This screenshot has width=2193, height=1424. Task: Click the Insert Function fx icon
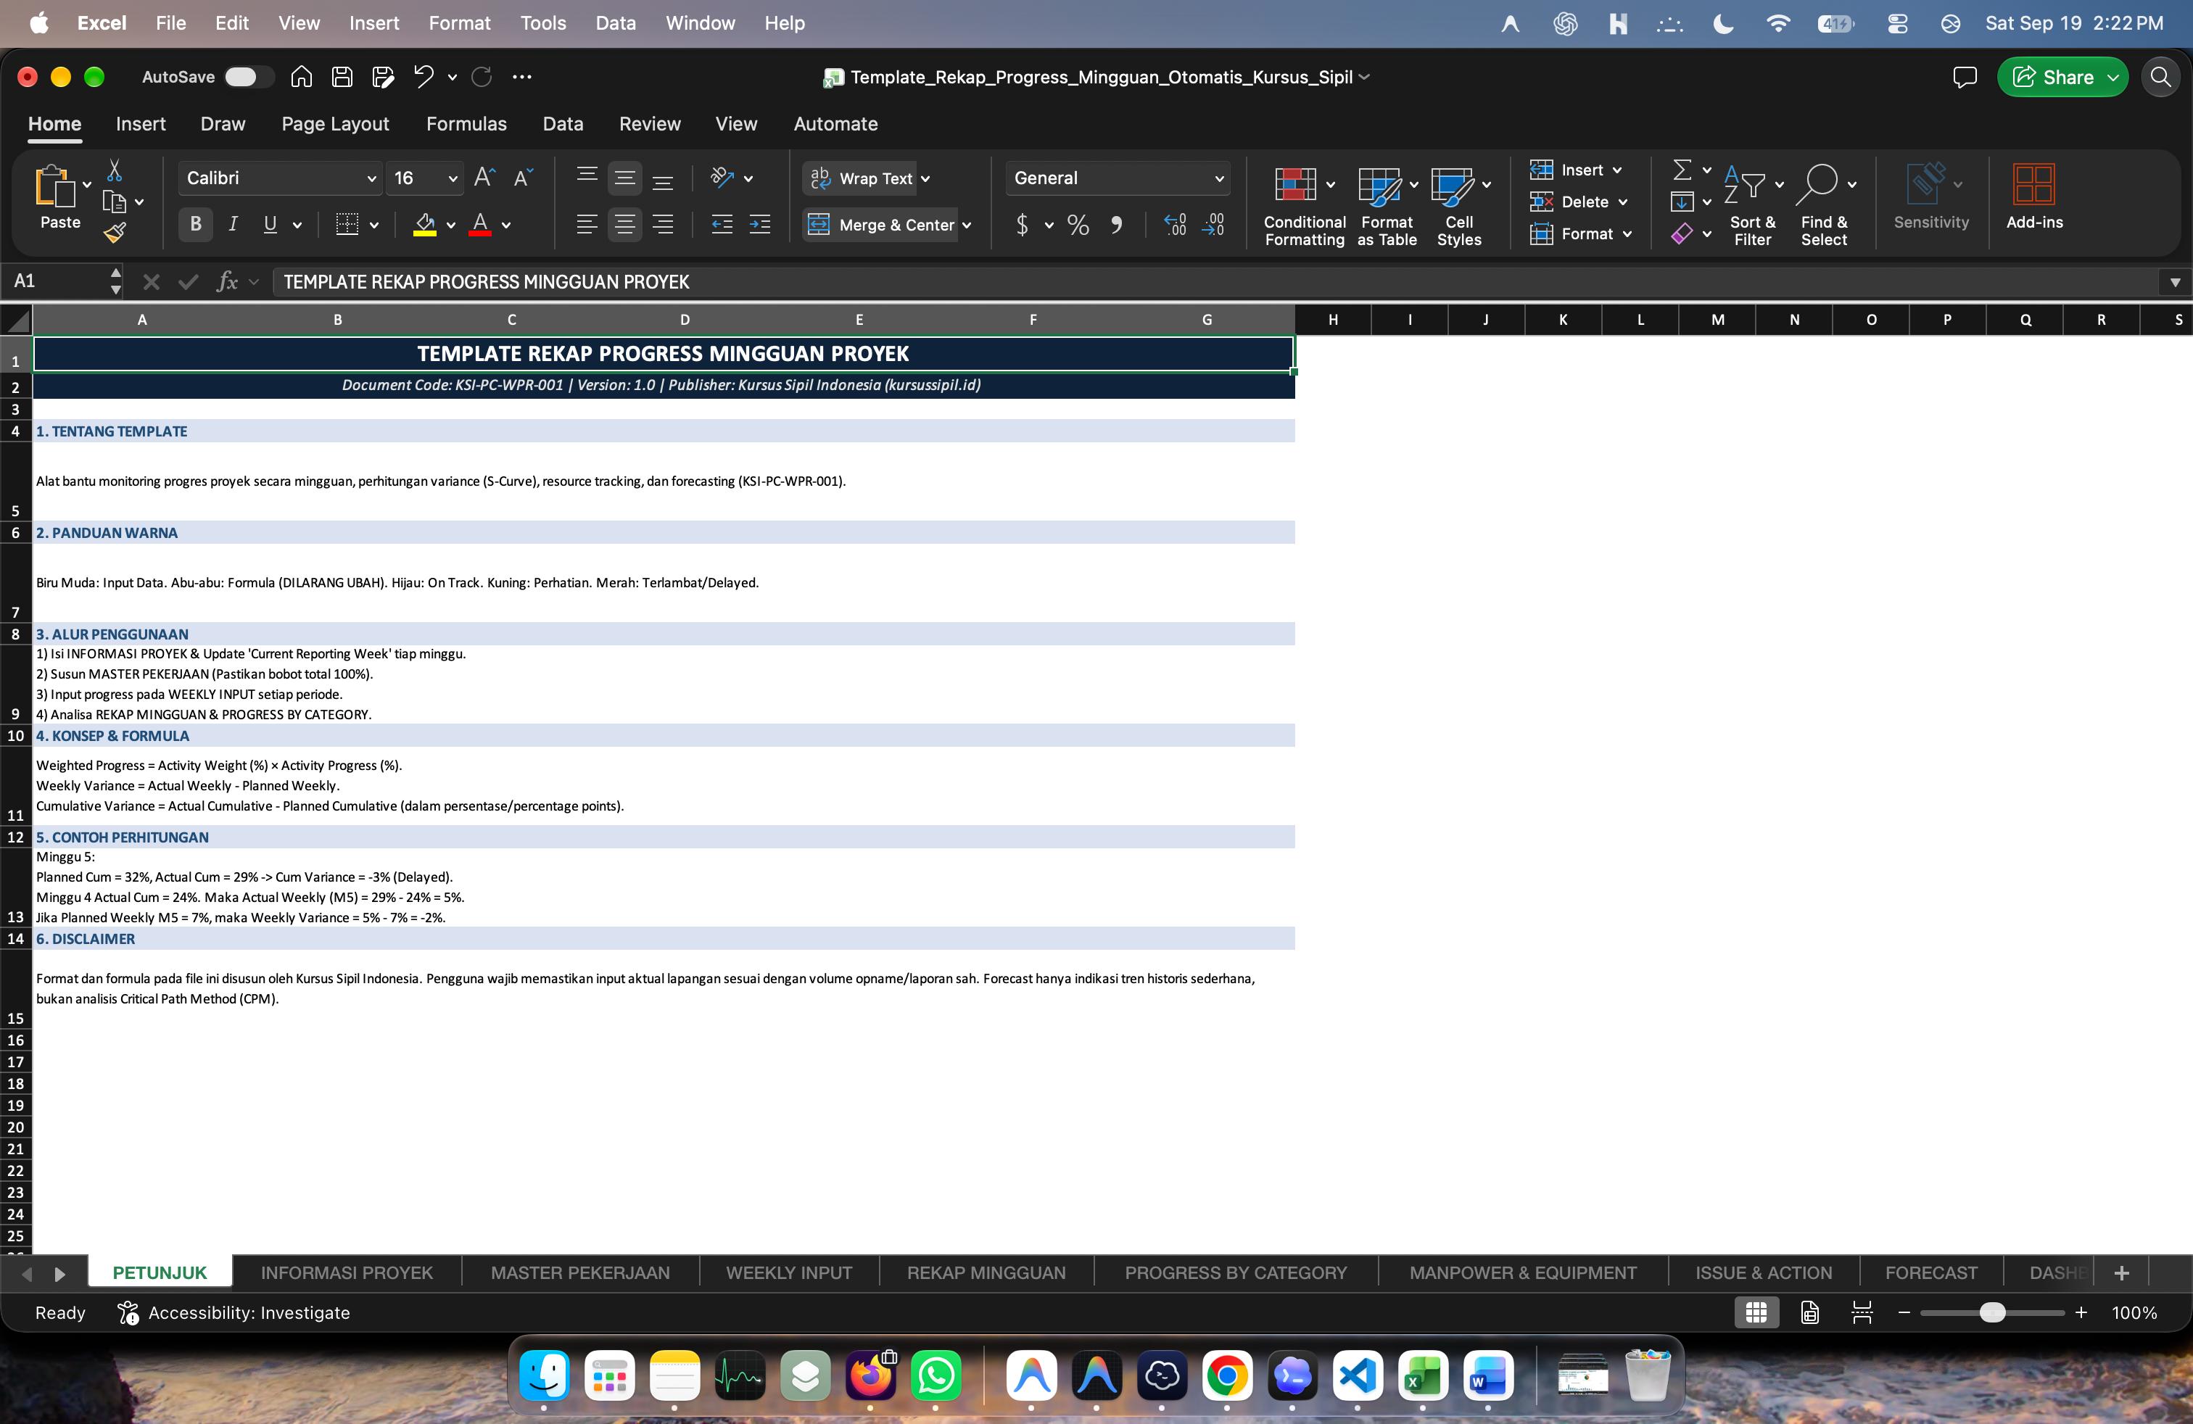(x=227, y=282)
